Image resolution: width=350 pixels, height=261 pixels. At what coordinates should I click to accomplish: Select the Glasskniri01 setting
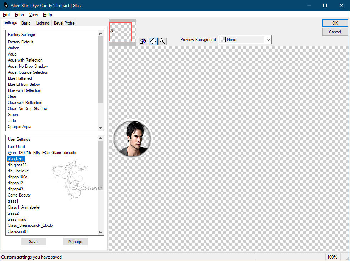coord(18,231)
